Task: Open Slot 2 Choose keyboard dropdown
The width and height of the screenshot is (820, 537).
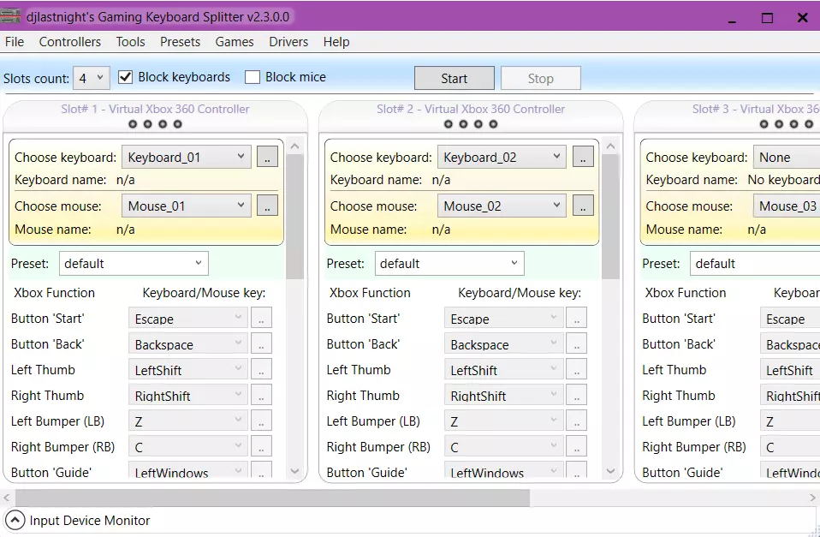Action: [502, 157]
